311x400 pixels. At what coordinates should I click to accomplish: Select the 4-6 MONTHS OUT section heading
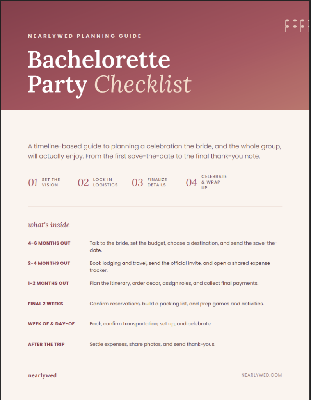(49, 243)
